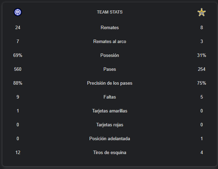Click the Remates stat label

click(x=110, y=27)
